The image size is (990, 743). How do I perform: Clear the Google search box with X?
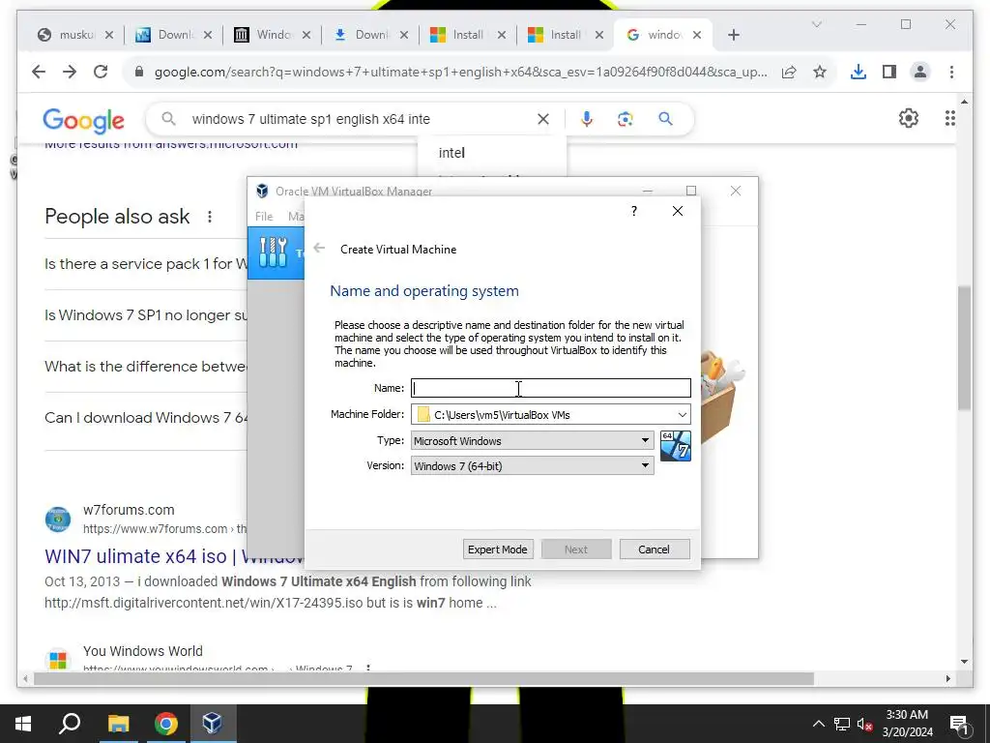[x=543, y=119]
